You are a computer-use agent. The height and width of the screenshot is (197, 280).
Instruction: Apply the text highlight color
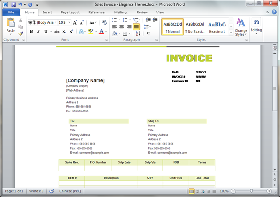point(91,32)
